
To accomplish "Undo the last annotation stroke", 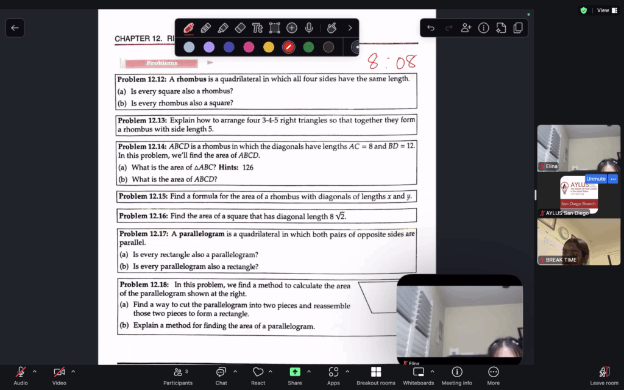I will [431, 28].
